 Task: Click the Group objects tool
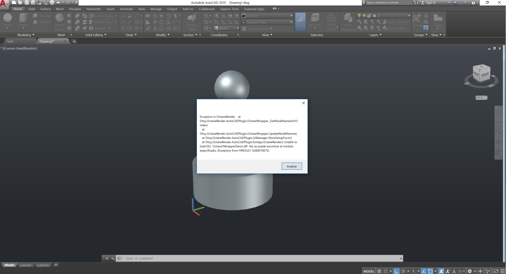[x=417, y=20]
